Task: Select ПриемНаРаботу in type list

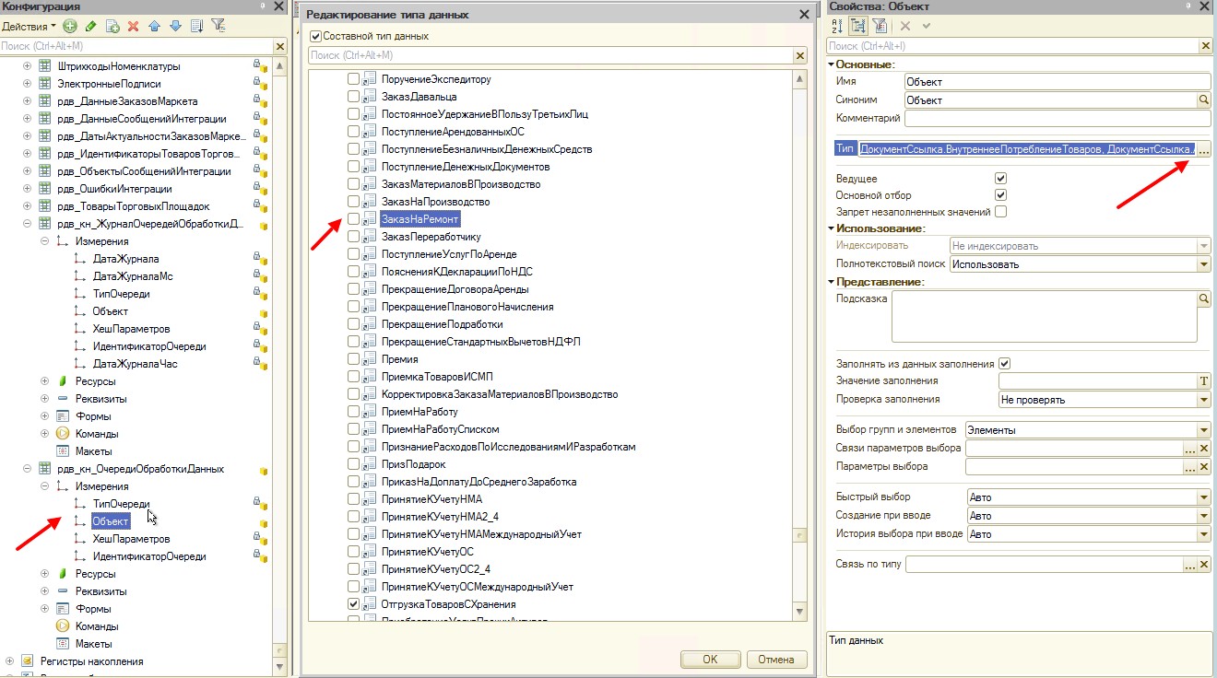Action: click(420, 412)
